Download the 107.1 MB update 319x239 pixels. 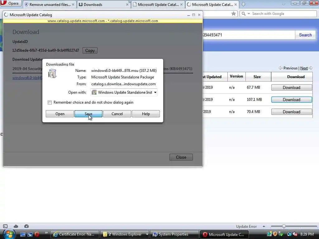292,100
